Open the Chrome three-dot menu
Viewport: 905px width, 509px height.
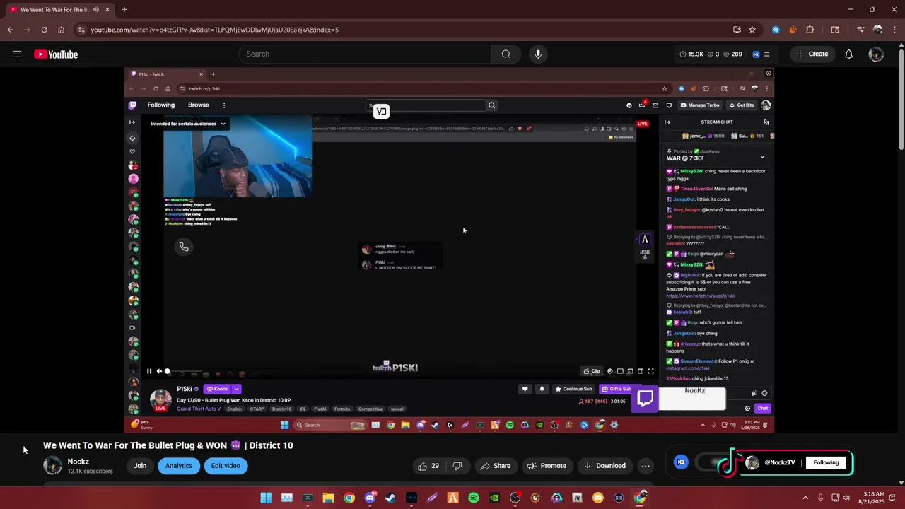(894, 30)
